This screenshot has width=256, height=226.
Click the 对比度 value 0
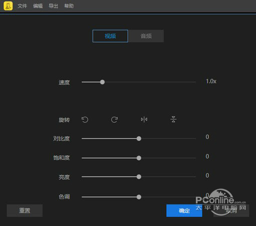pos(207,137)
